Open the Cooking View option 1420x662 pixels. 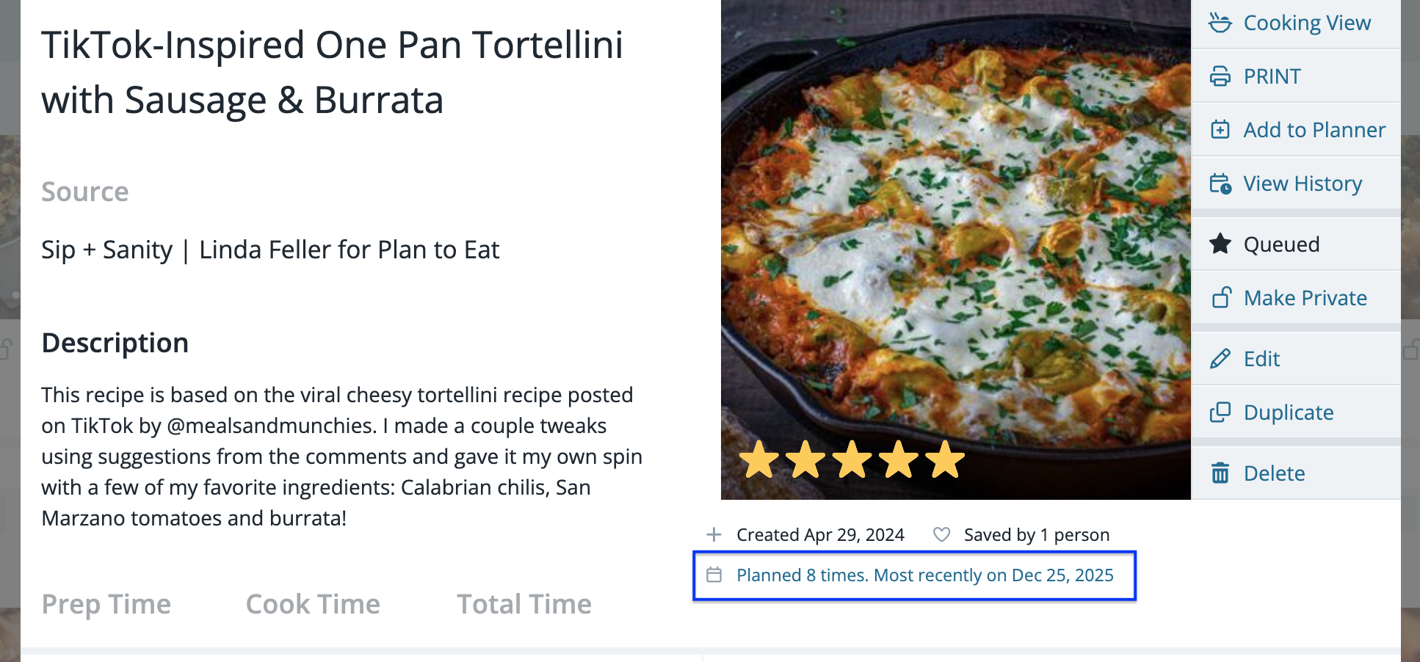tap(1306, 23)
